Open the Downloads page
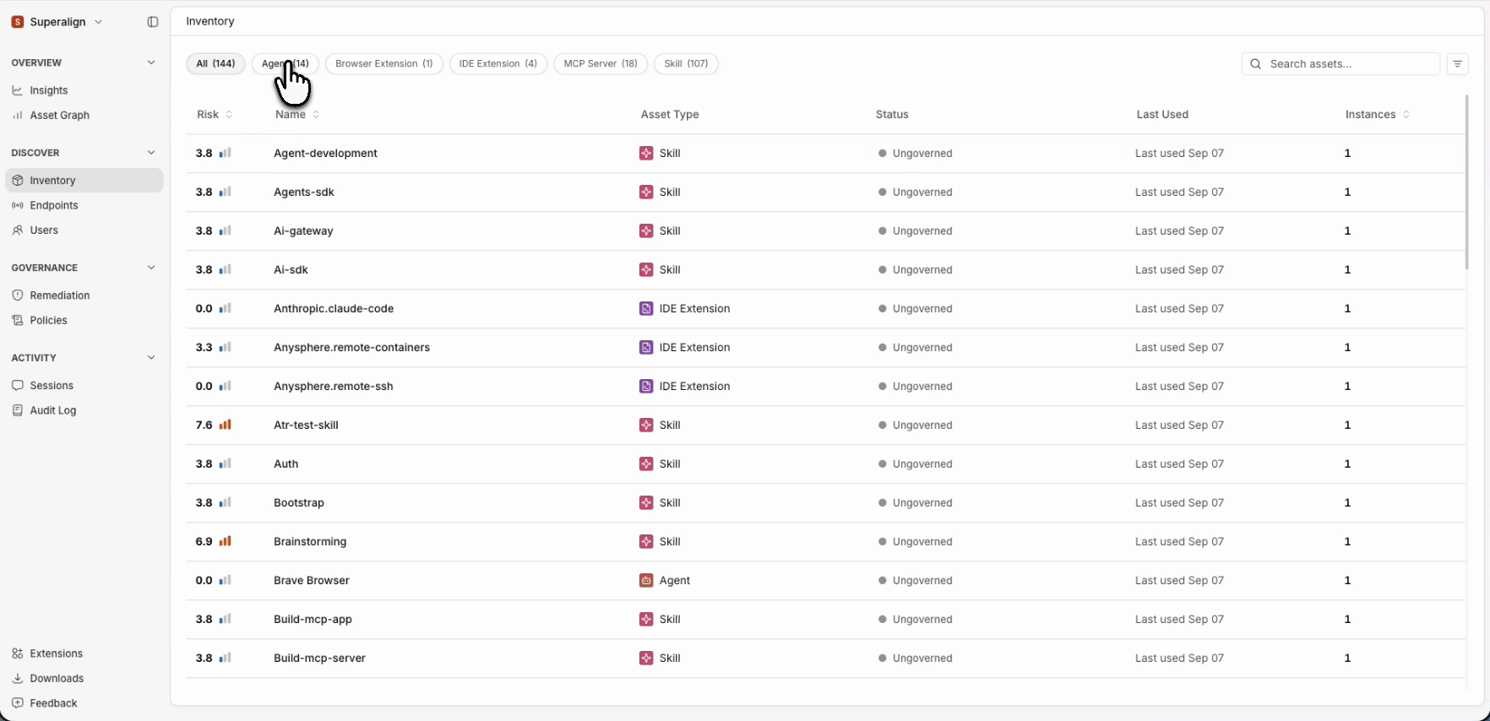Screen dimensions: 1490x721 tap(84, 678)
